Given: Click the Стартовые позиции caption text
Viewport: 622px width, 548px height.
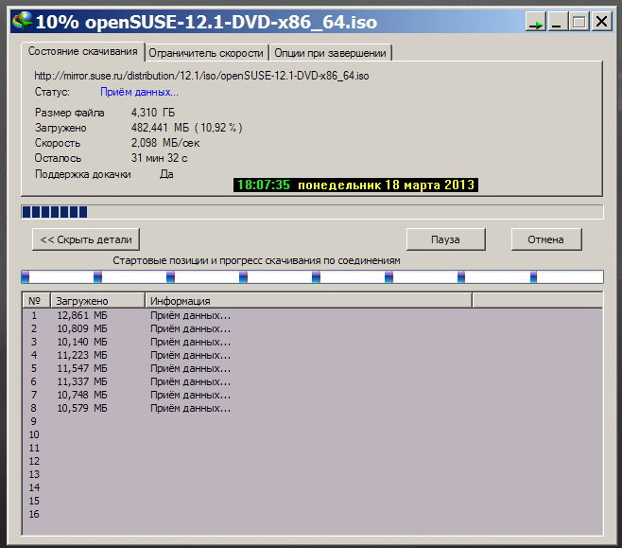Looking at the screenshot, I should [256, 260].
